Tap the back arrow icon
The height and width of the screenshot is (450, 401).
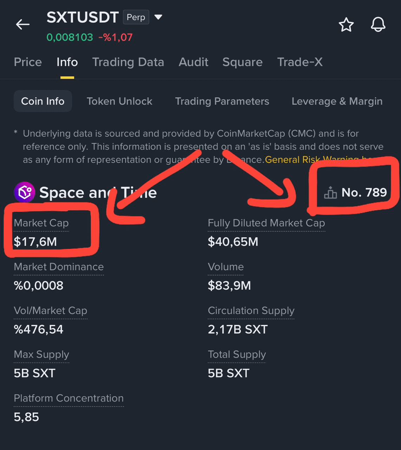(x=23, y=24)
